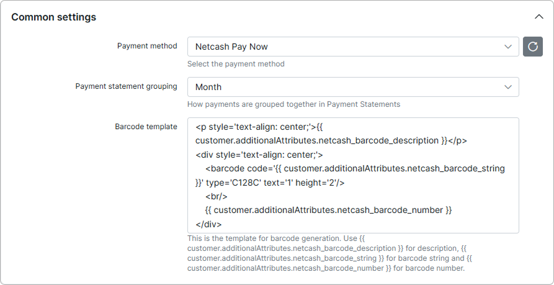The width and height of the screenshot is (554, 285).
Task: Click the Payment method label
Action: click(147, 46)
